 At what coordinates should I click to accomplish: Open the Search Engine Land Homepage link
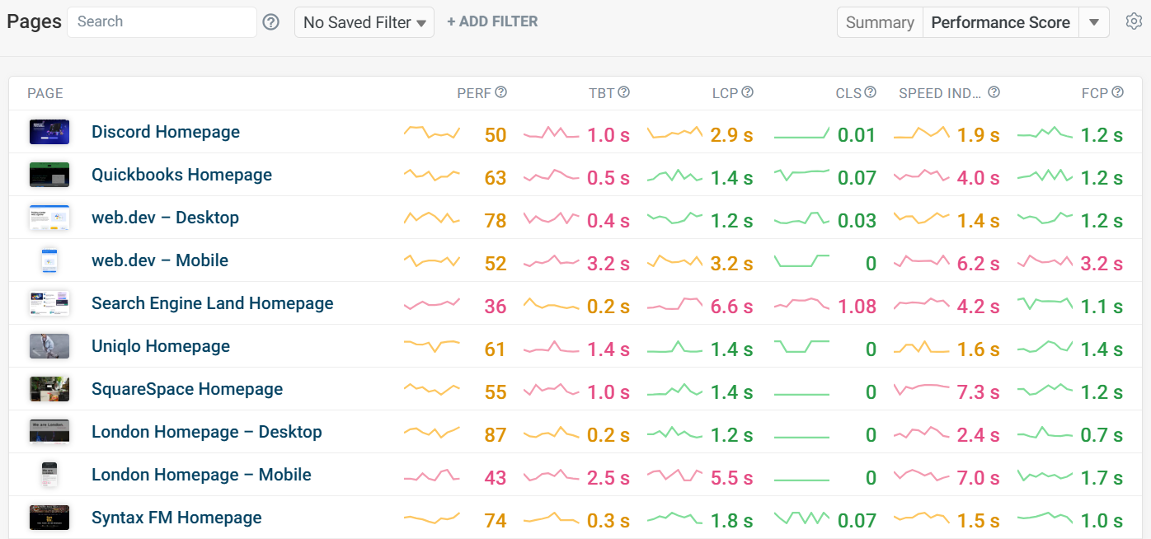[212, 303]
